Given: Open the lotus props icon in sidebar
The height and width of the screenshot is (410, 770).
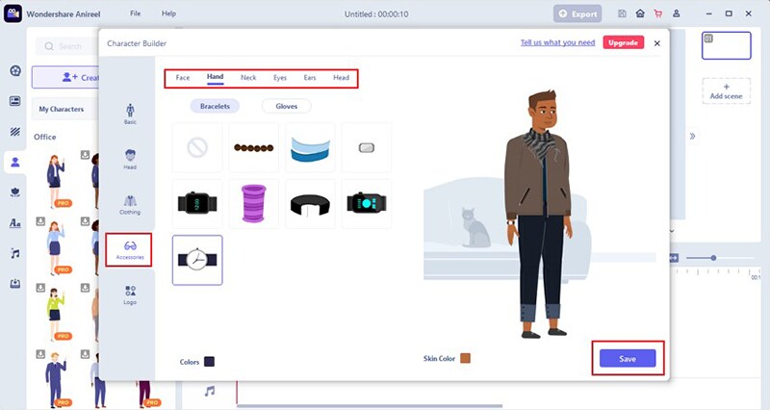Looking at the screenshot, I should pos(15,192).
